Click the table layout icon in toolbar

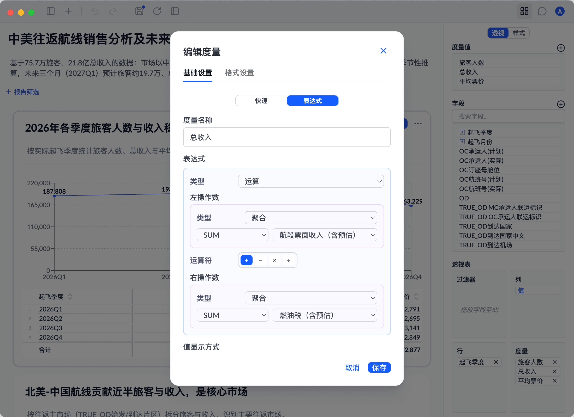[175, 11]
